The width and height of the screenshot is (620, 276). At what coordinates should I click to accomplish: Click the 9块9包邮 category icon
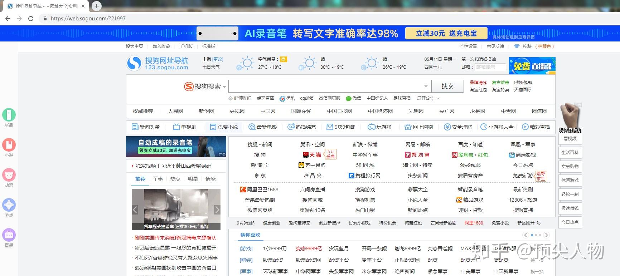(x=330, y=127)
